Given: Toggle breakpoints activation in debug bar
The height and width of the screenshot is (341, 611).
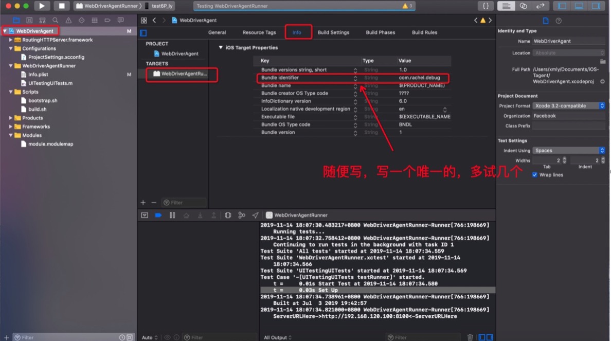Looking at the screenshot, I should coord(158,216).
